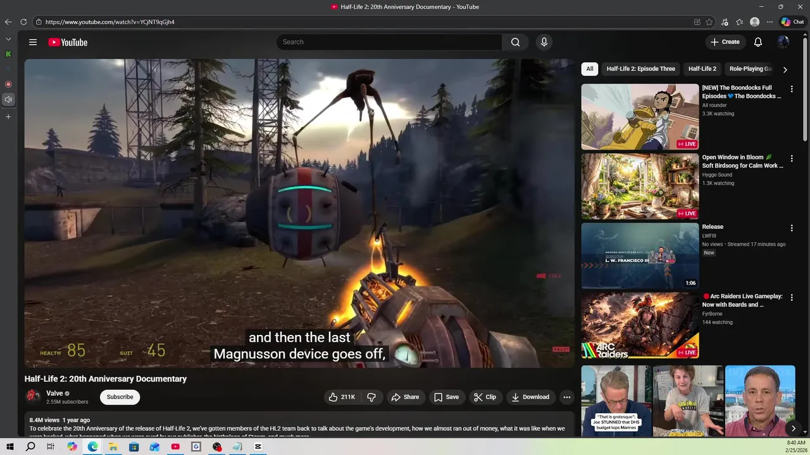Open Microsoft Store from the taskbar
Image resolution: width=810 pixels, height=455 pixels.
pos(134,447)
